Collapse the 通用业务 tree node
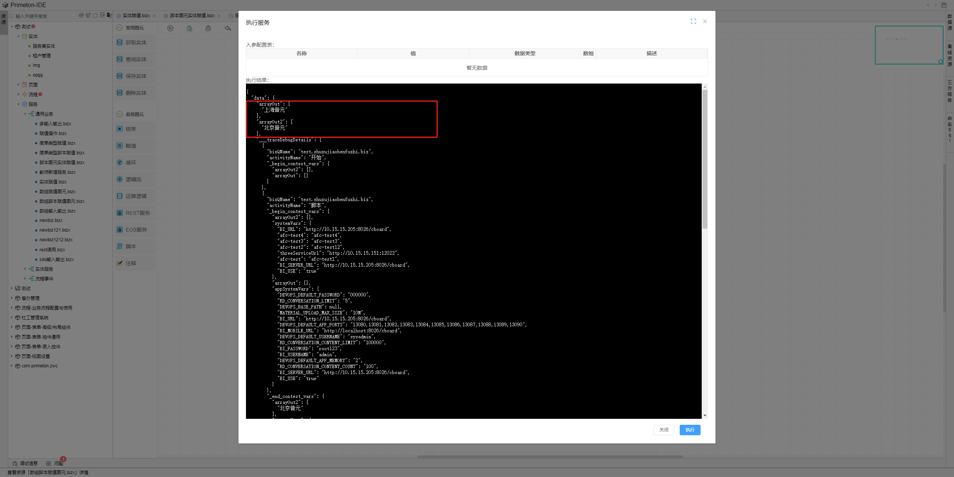The height and width of the screenshot is (477, 954). click(x=25, y=114)
